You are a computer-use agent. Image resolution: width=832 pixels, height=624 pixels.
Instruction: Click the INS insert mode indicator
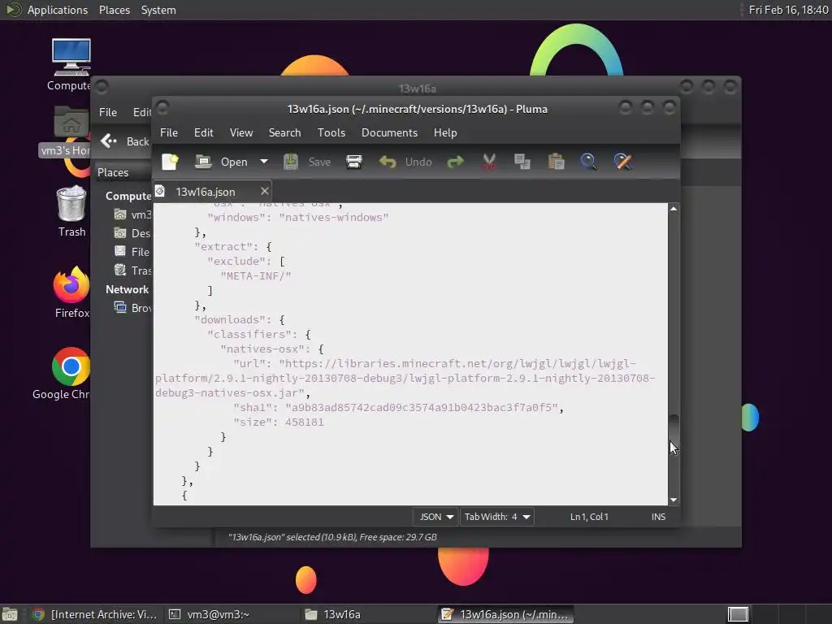tap(658, 517)
